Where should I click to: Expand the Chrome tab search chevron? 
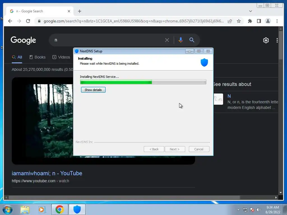pos(251,11)
